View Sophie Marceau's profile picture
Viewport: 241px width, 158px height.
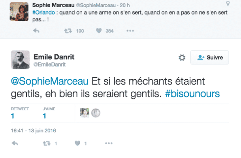tap(19, 11)
